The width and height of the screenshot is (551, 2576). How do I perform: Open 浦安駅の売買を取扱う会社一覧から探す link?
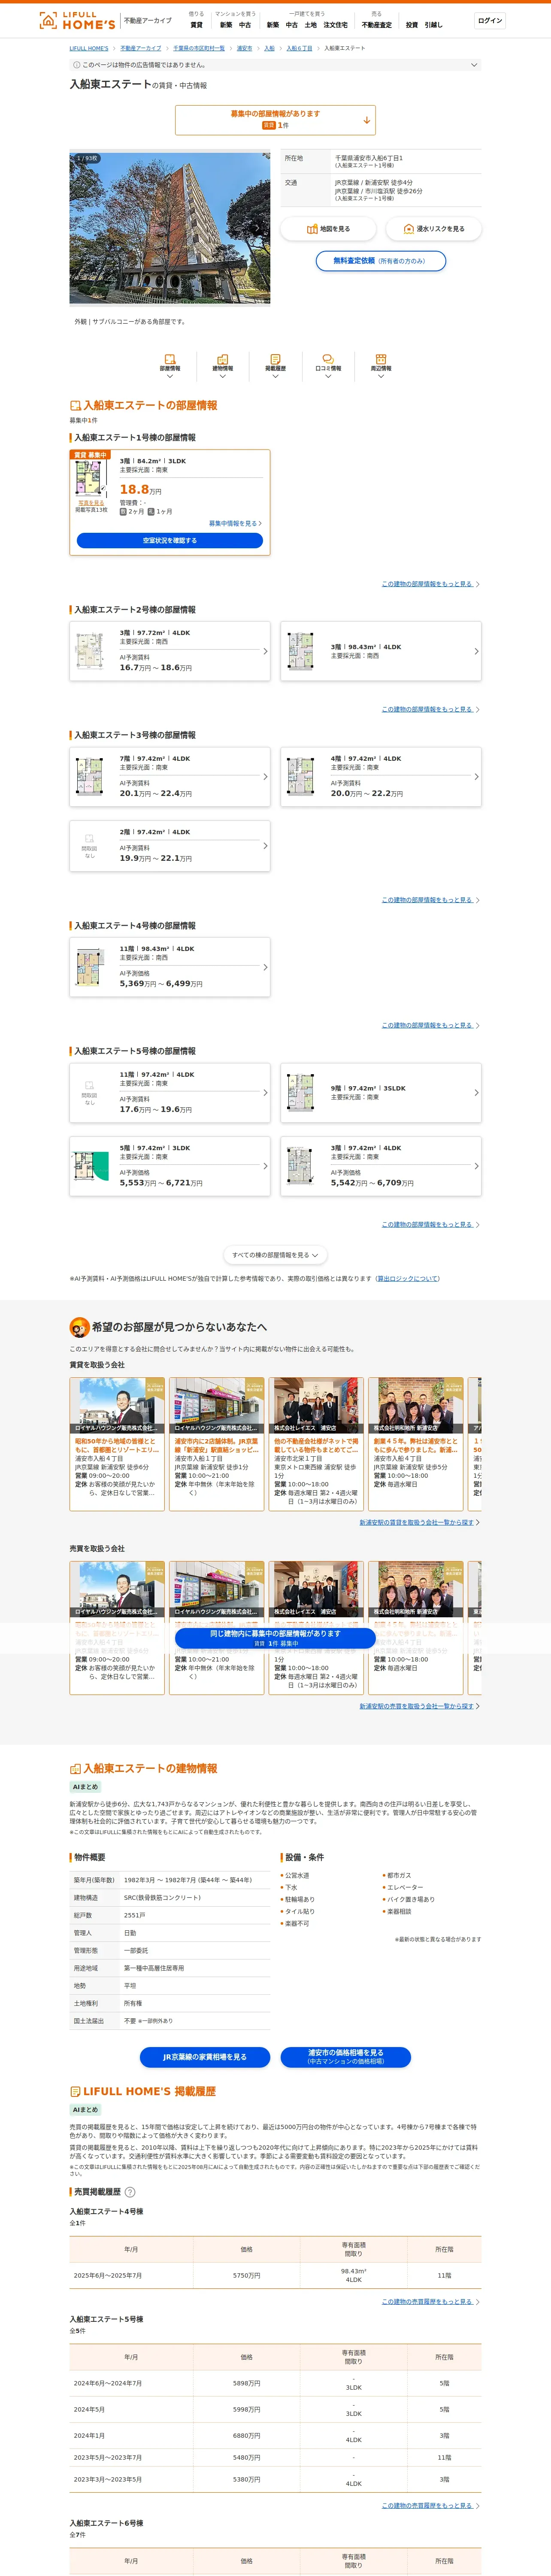click(x=417, y=1706)
